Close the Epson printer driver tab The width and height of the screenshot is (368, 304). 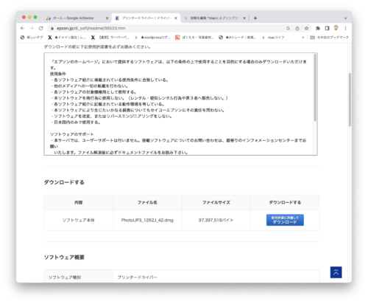[x=176, y=18]
